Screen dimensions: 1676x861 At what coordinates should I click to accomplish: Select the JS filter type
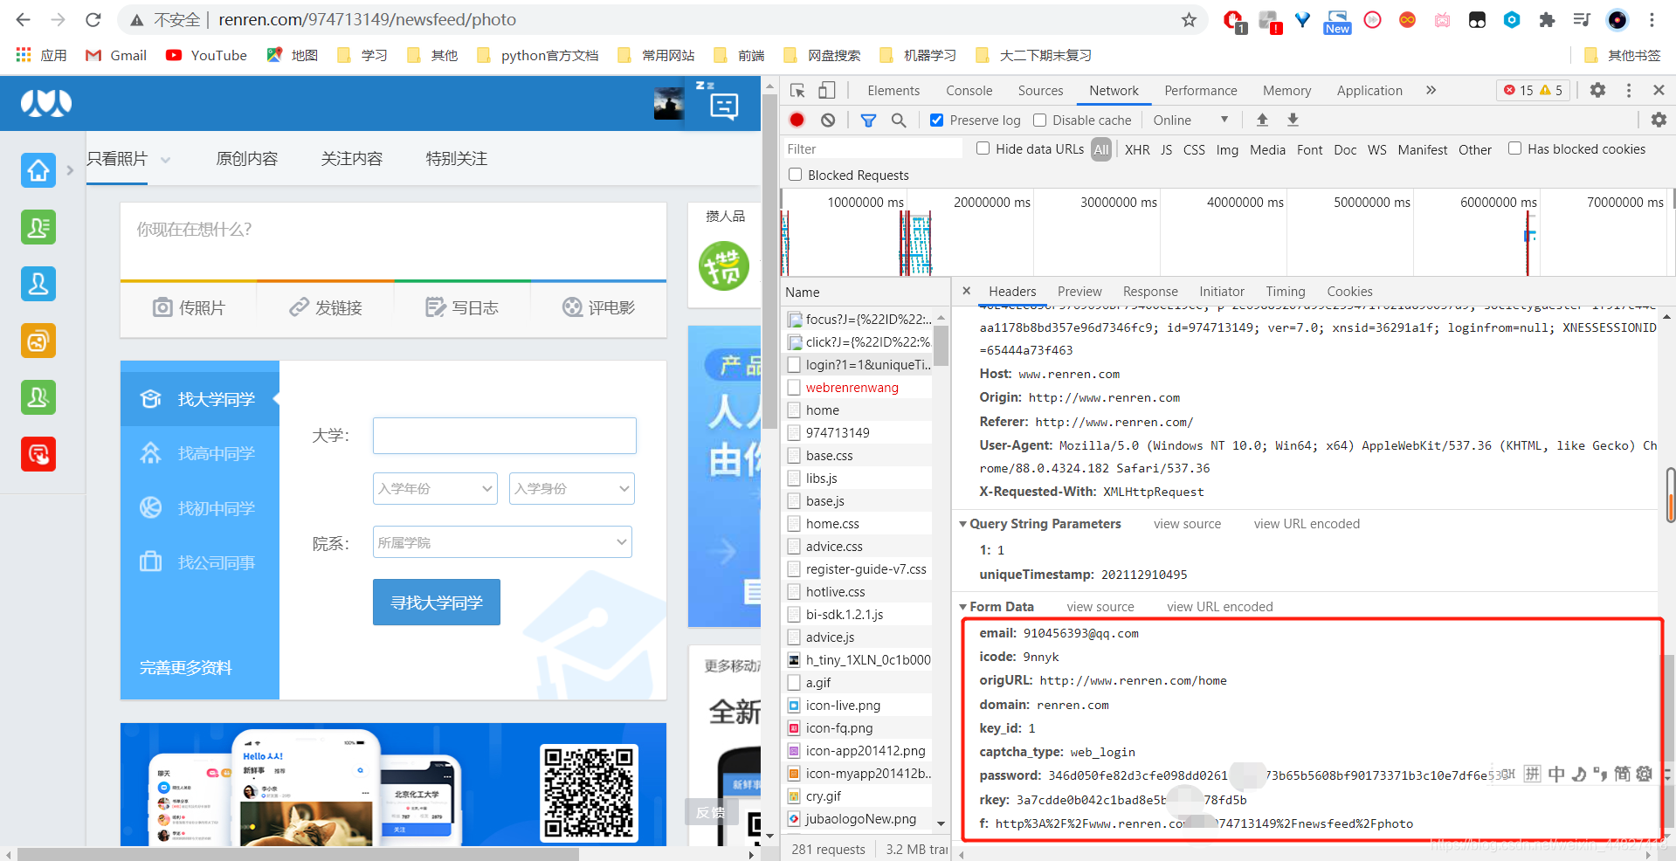coord(1166,149)
